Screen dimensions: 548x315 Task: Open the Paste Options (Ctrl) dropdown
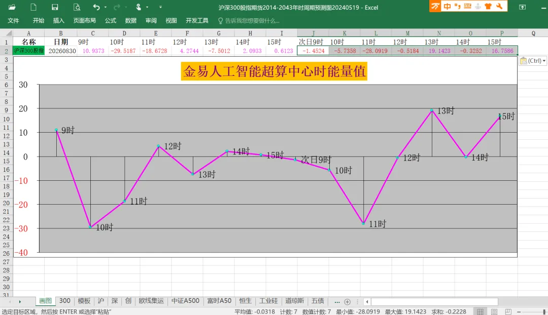(533, 61)
